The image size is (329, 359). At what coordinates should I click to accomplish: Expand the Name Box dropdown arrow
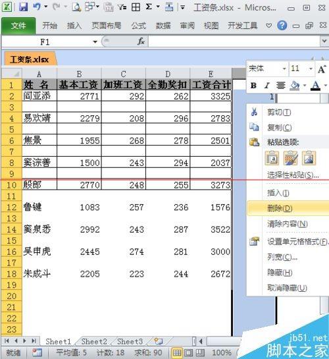(95, 42)
